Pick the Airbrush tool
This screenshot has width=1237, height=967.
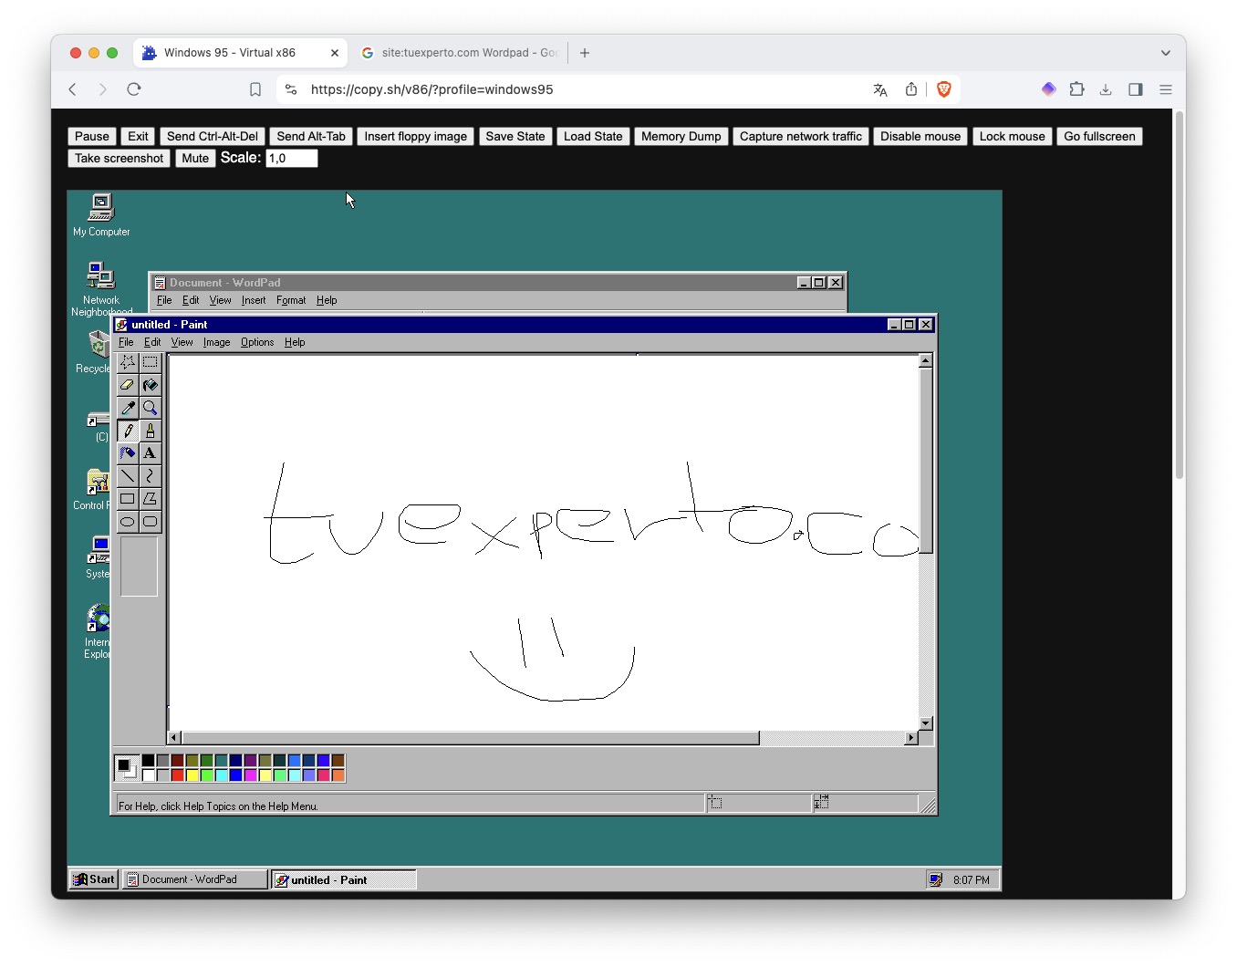[x=128, y=452]
